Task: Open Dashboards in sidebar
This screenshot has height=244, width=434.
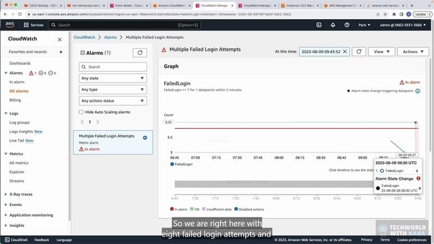Action: point(20,63)
